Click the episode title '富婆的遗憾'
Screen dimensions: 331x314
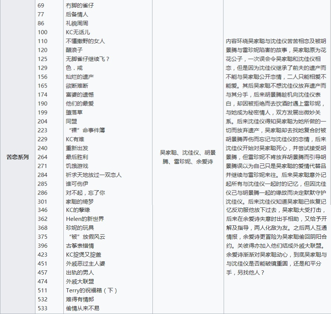pos(80,95)
